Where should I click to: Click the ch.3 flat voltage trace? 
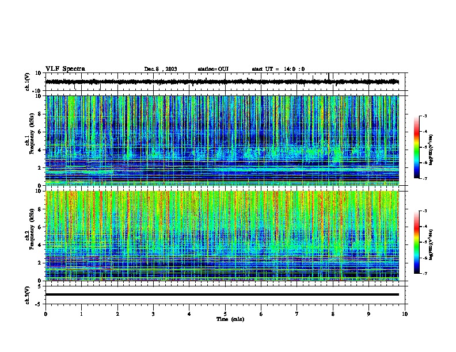[x=222, y=294]
